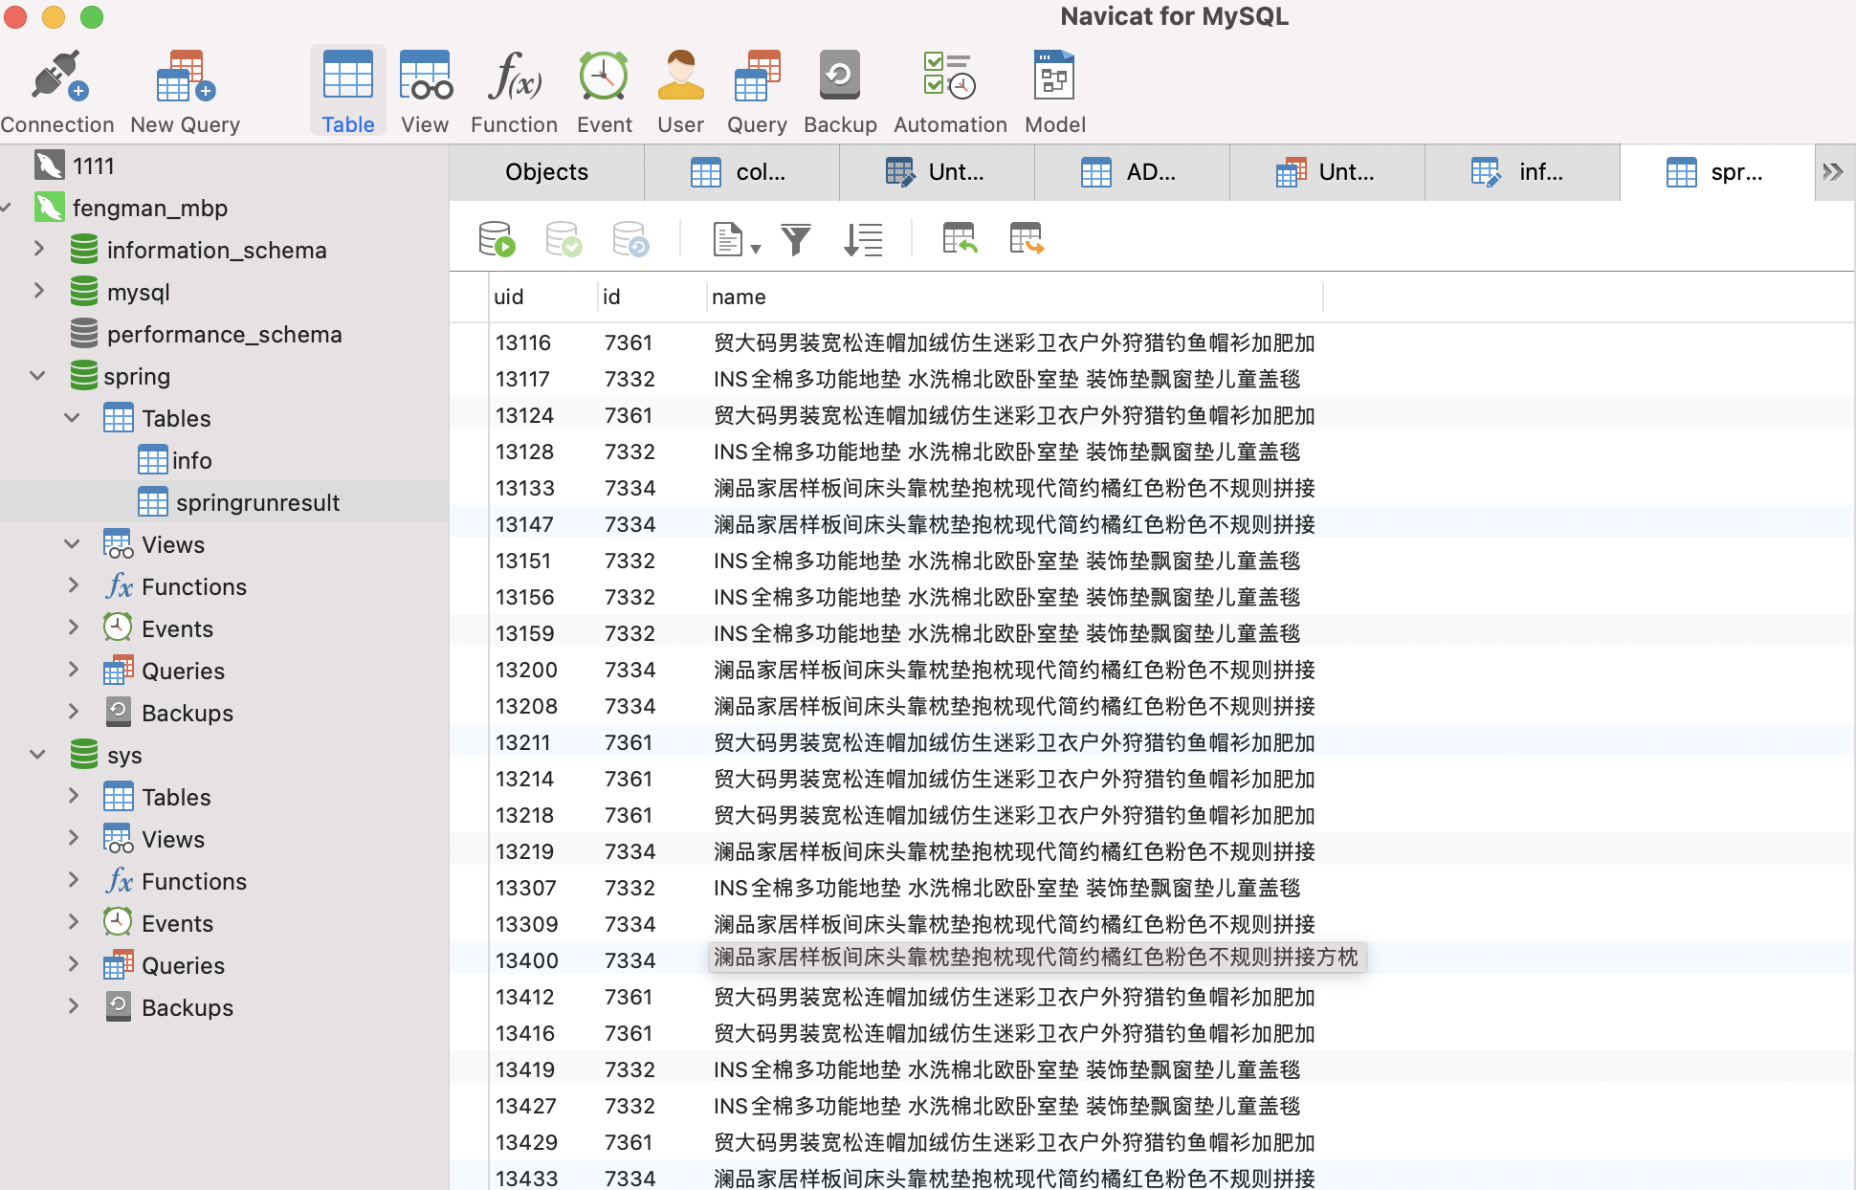1856x1190 pixels.
Task: Open the Model toolbar icon
Action: pyautogui.click(x=1055, y=92)
